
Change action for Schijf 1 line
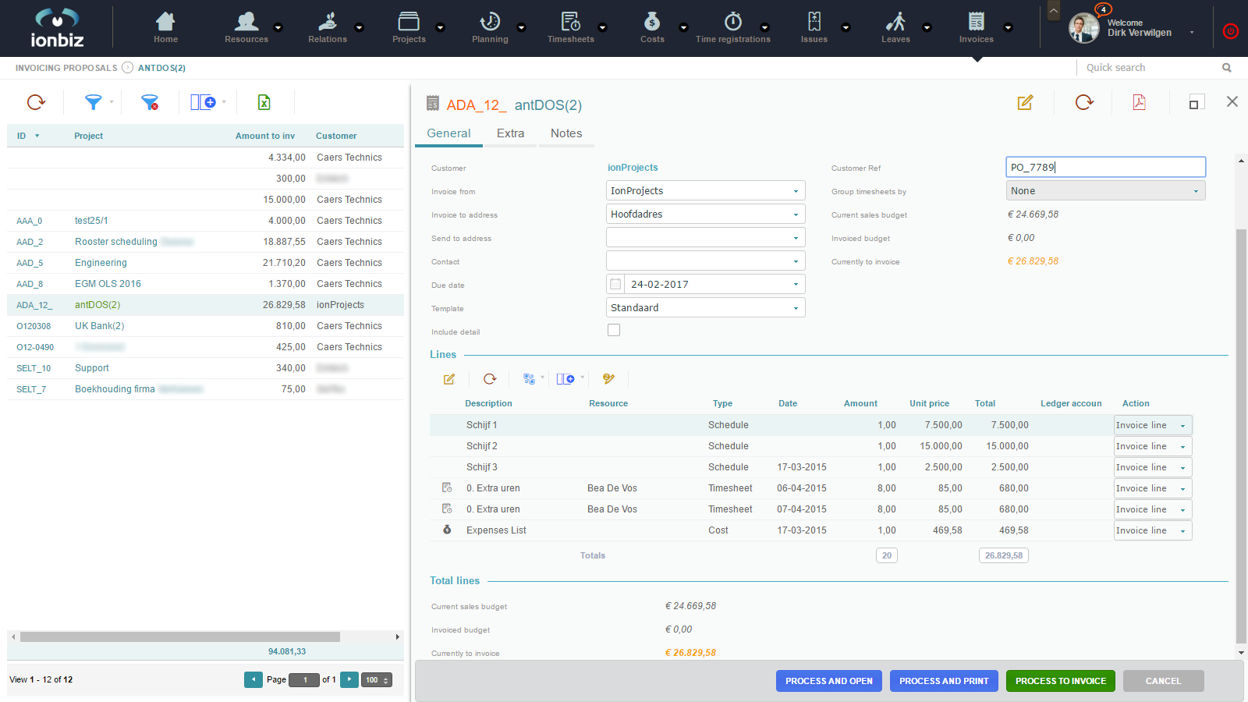[x=1153, y=425]
